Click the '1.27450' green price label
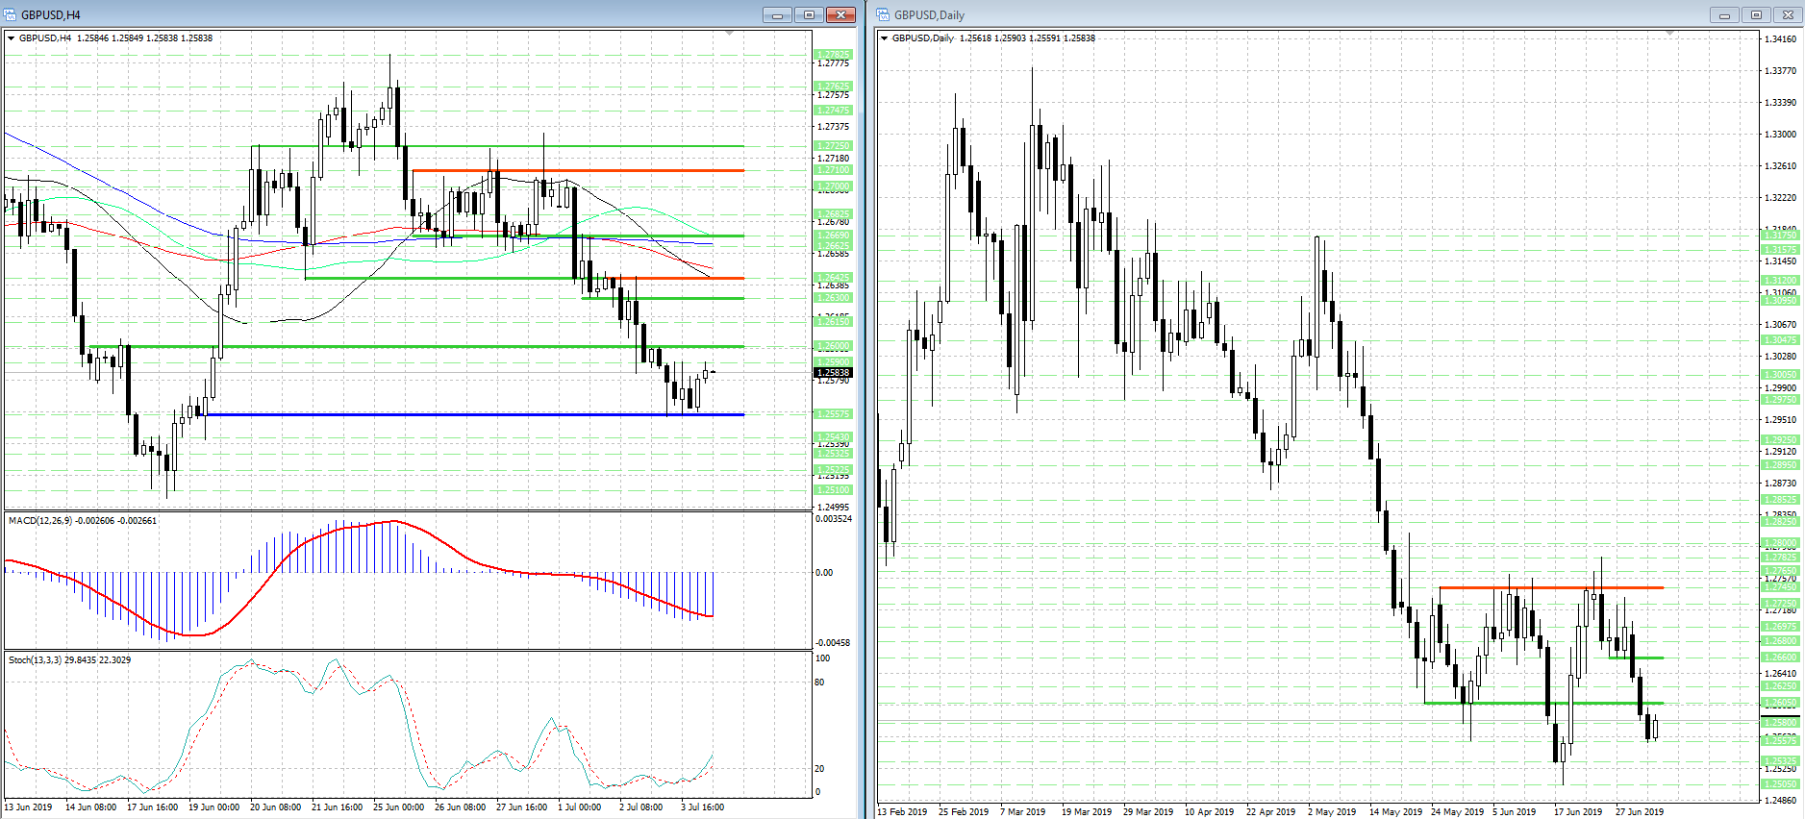 [x=1780, y=587]
